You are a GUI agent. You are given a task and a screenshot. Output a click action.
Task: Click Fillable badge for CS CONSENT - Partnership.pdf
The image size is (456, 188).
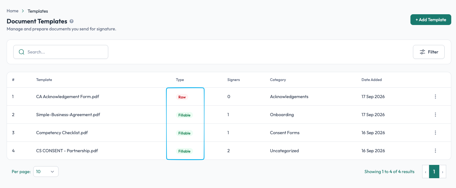coord(184,151)
